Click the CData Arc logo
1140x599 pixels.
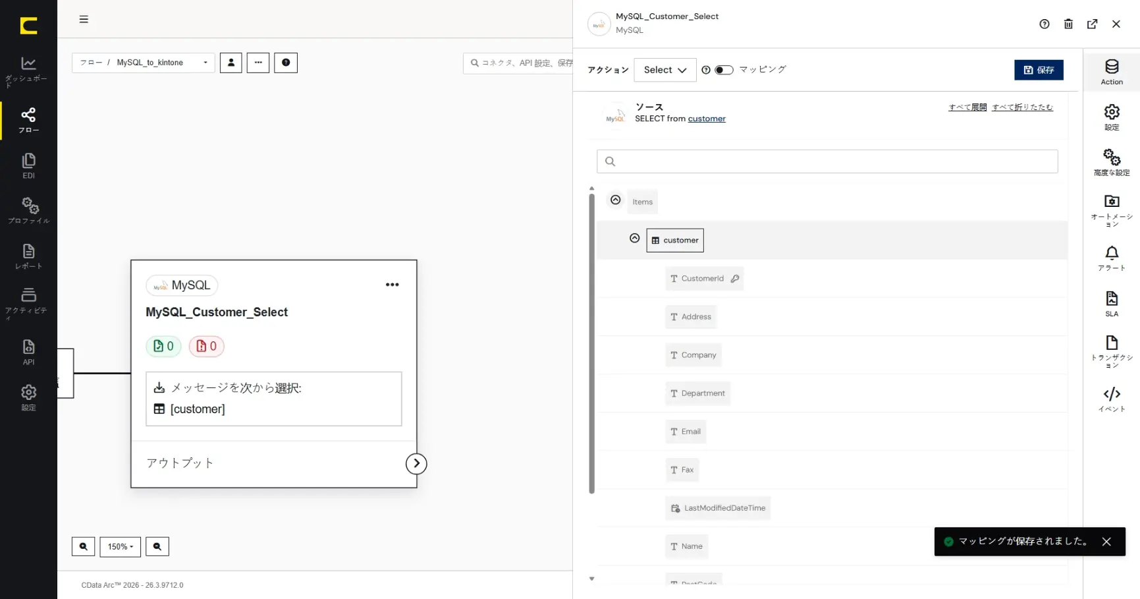point(28,26)
